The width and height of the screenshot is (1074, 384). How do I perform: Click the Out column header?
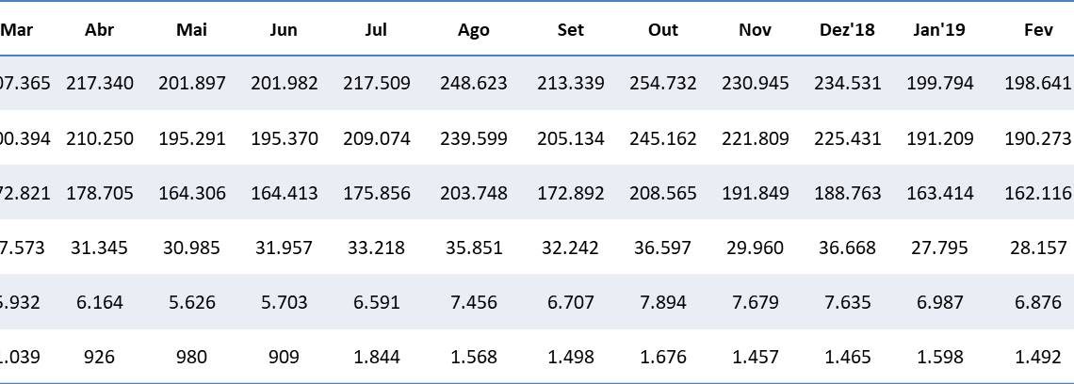click(x=663, y=29)
